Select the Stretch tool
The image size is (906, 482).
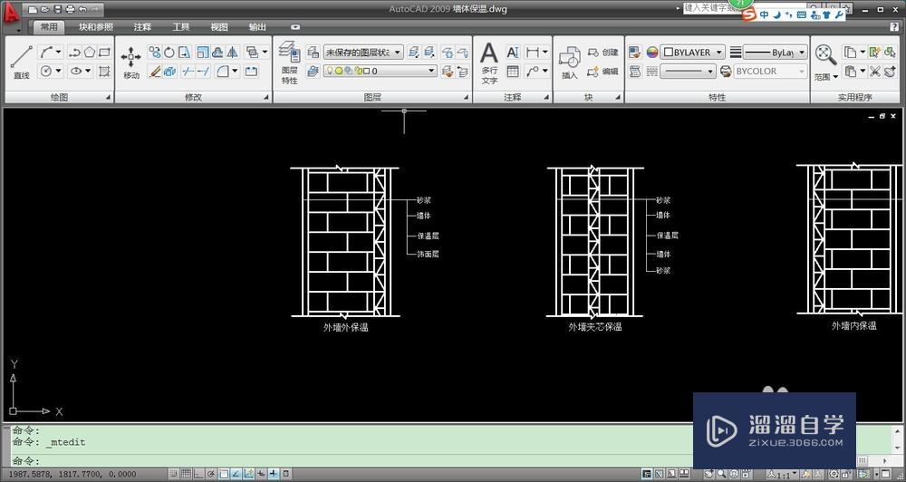tap(184, 52)
